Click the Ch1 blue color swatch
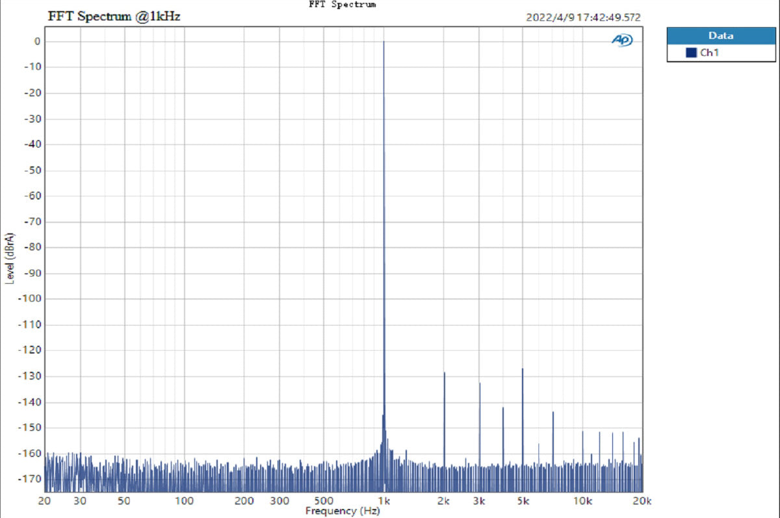 click(x=692, y=53)
